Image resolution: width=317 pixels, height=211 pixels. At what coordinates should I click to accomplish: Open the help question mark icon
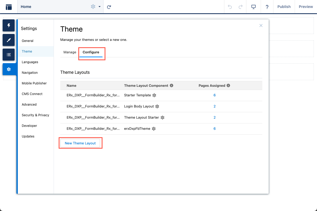tap(267, 7)
